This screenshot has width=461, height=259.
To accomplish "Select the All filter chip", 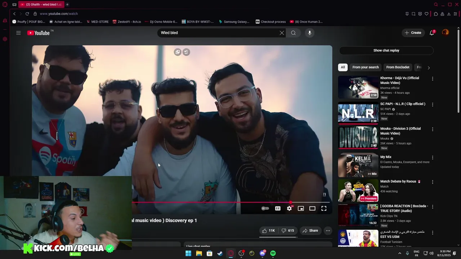I will pyautogui.click(x=343, y=67).
